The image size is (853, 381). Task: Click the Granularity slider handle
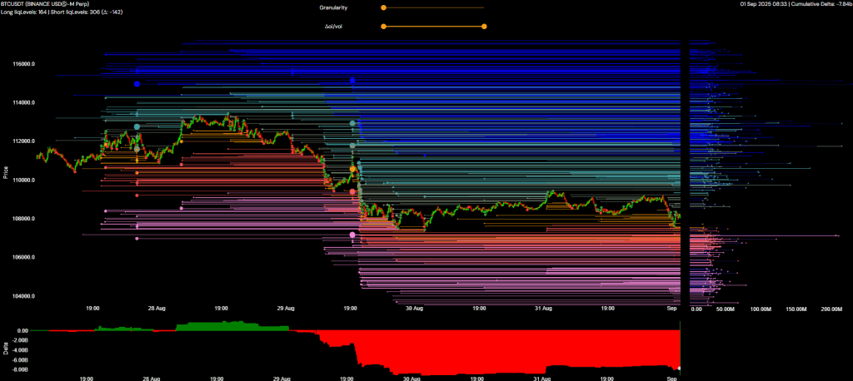383,7
